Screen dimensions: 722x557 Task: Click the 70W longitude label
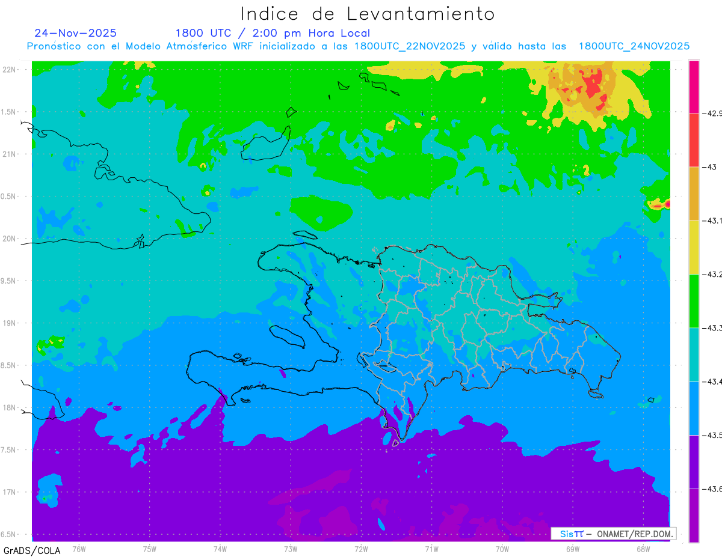(502, 549)
